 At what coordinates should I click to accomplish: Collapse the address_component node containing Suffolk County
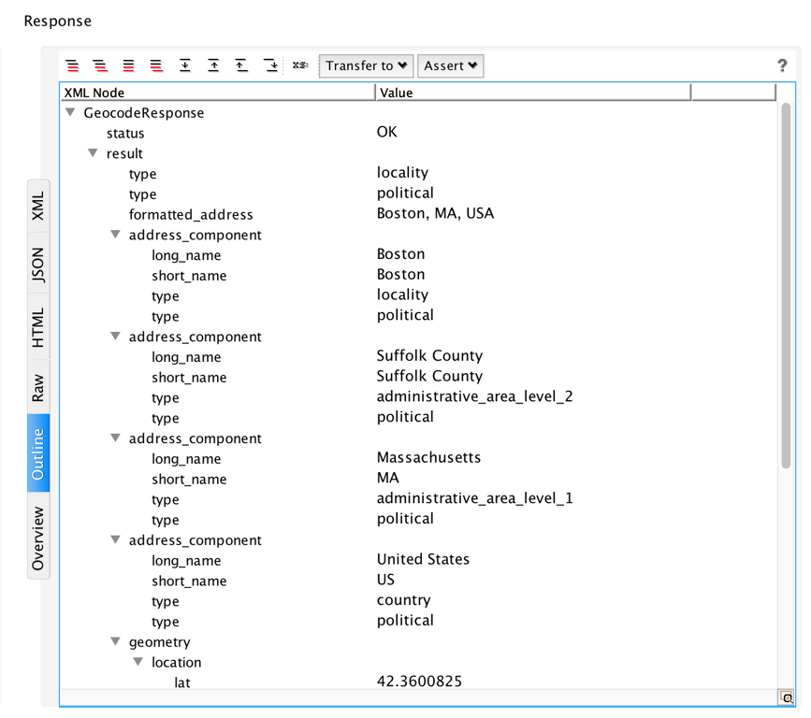click(x=115, y=336)
